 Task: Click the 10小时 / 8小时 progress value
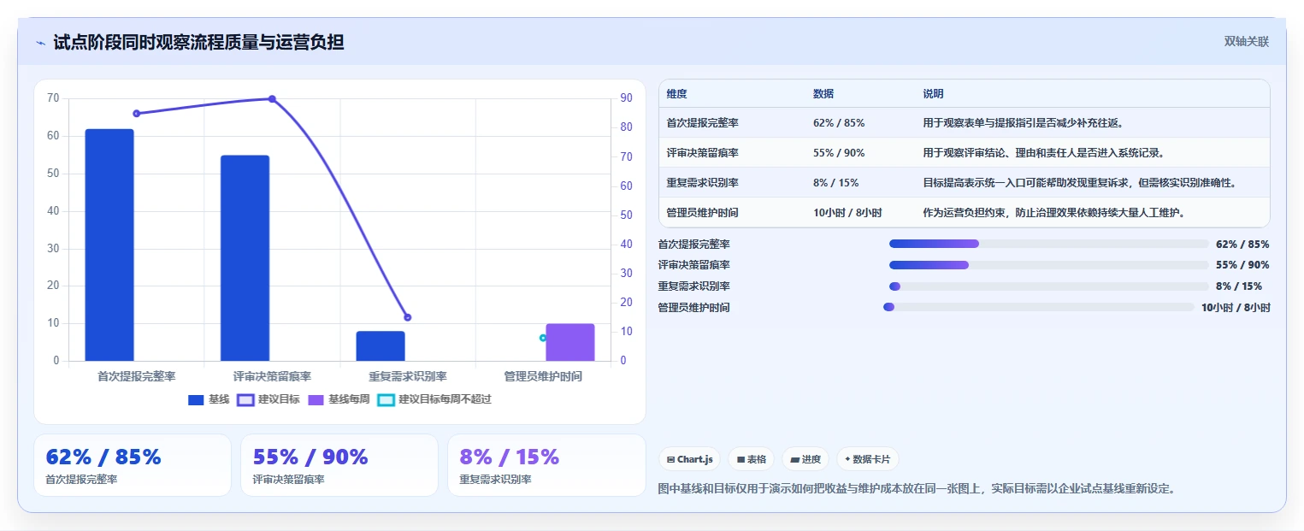coord(1236,307)
